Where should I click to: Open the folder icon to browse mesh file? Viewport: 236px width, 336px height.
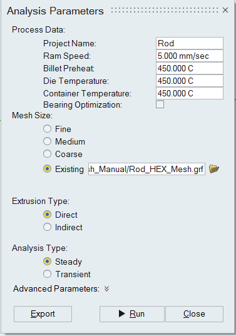214,169
